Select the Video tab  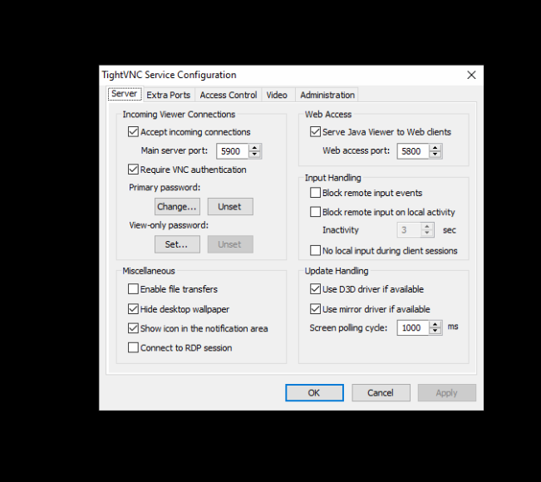(277, 95)
